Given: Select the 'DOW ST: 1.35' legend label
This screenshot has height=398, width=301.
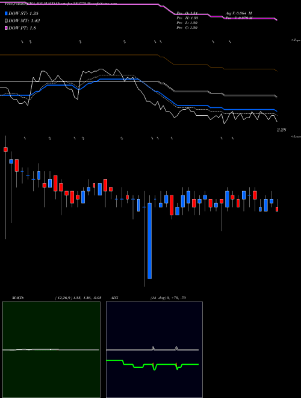Looking at the screenshot, I should [x=23, y=13].
